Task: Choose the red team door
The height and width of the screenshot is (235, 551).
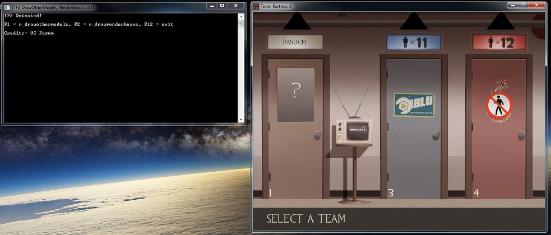Action: [x=499, y=129]
